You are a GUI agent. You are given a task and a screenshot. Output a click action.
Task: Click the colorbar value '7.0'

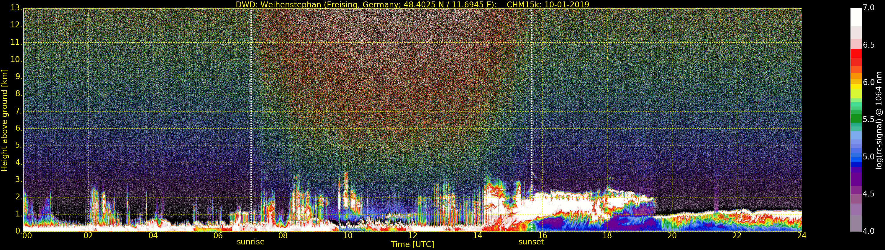(x=869, y=8)
